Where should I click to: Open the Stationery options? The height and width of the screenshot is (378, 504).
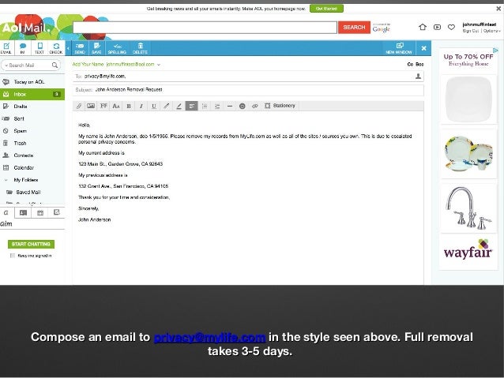tap(280, 106)
